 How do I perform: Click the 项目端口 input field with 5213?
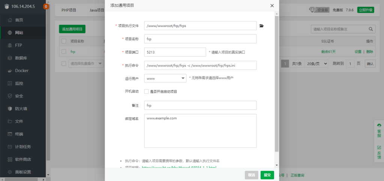point(175,52)
